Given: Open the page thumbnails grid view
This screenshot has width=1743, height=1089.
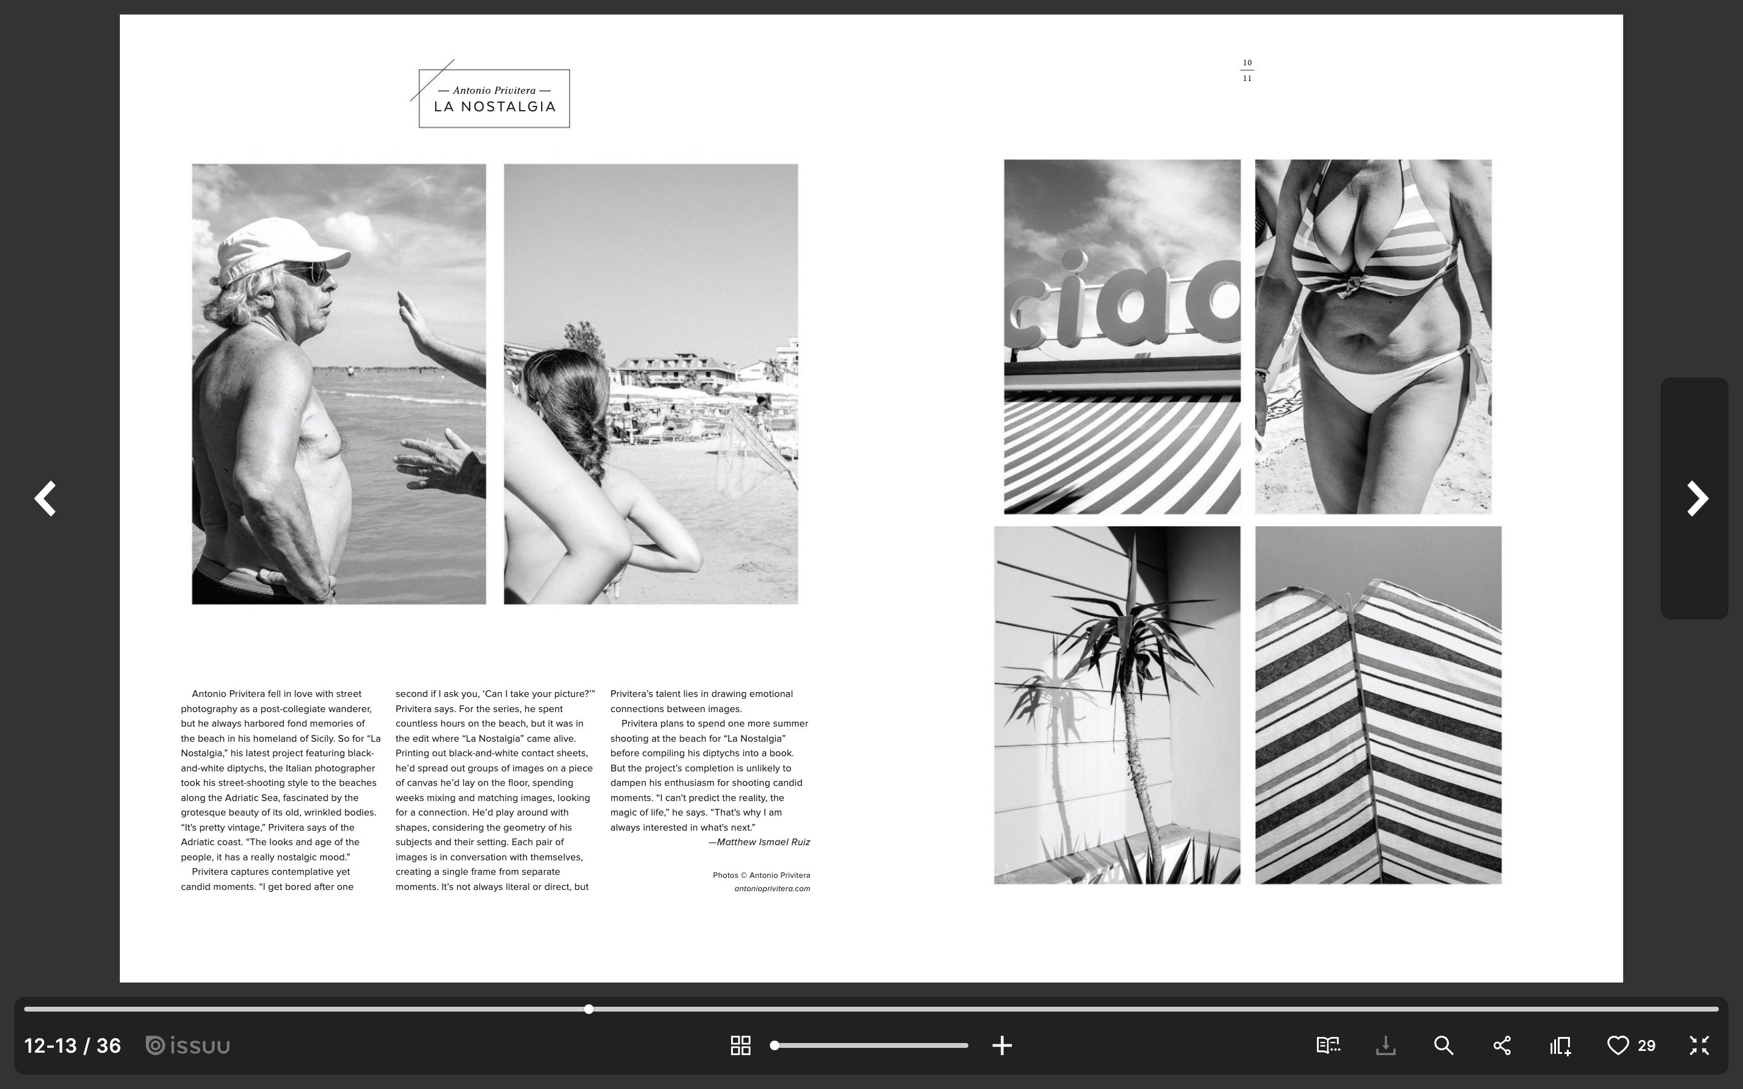Looking at the screenshot, I should coord(740,1045).
